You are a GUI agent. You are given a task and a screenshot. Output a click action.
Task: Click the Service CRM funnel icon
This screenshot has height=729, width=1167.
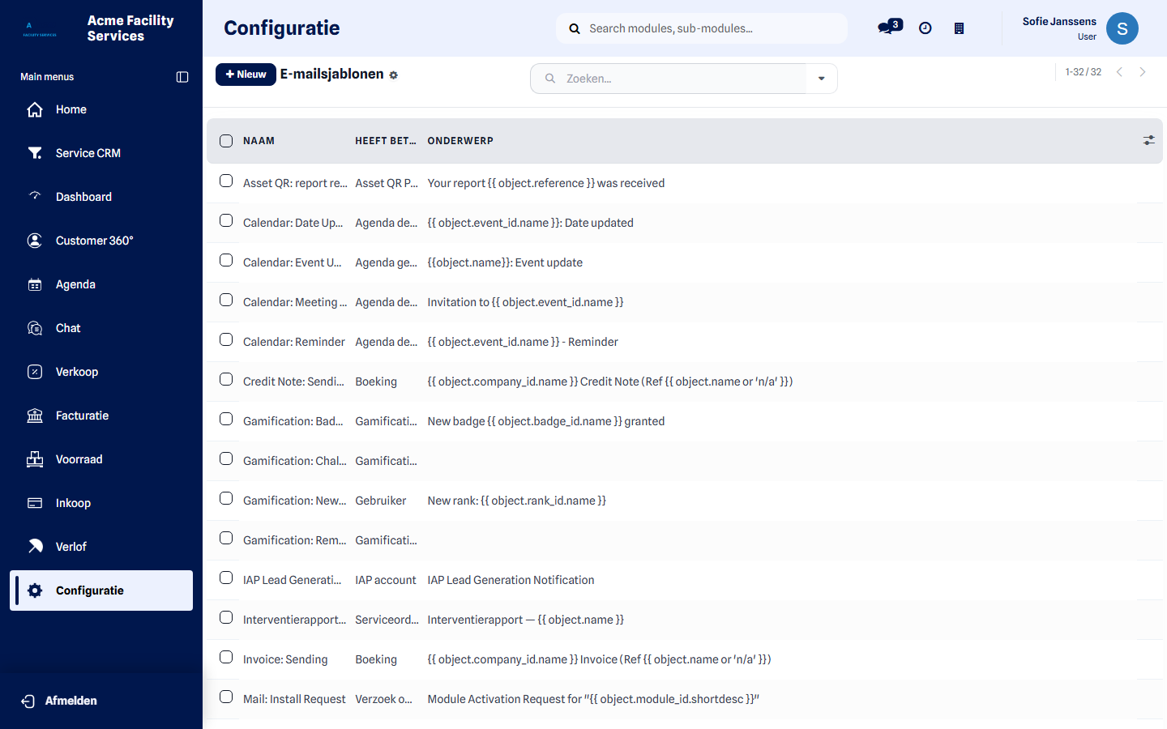point(35,153)
